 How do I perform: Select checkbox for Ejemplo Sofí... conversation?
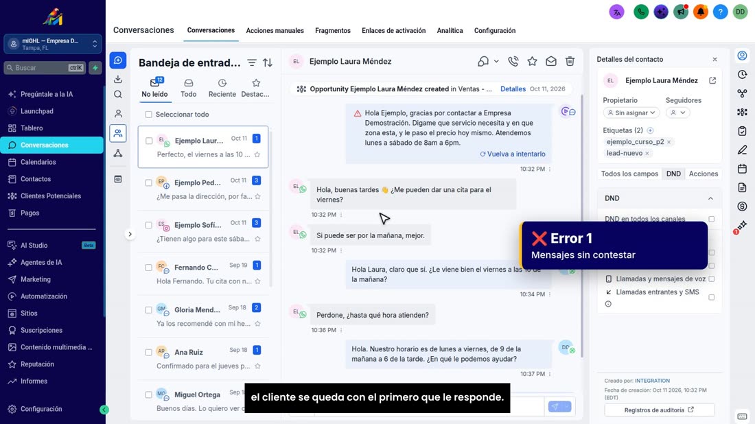coord(148,225)
